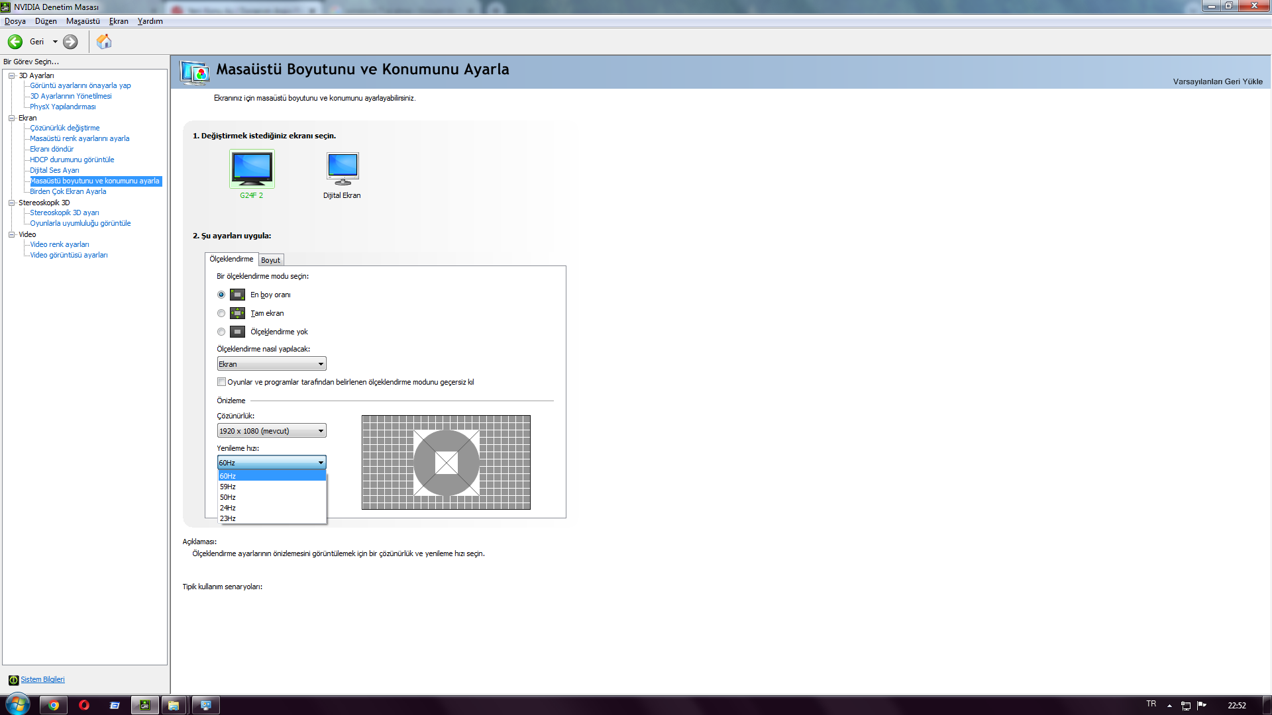Screen dimensions: 1272x715
Task: Open Sistem Bilgileri link
Action: coord(42,679)
